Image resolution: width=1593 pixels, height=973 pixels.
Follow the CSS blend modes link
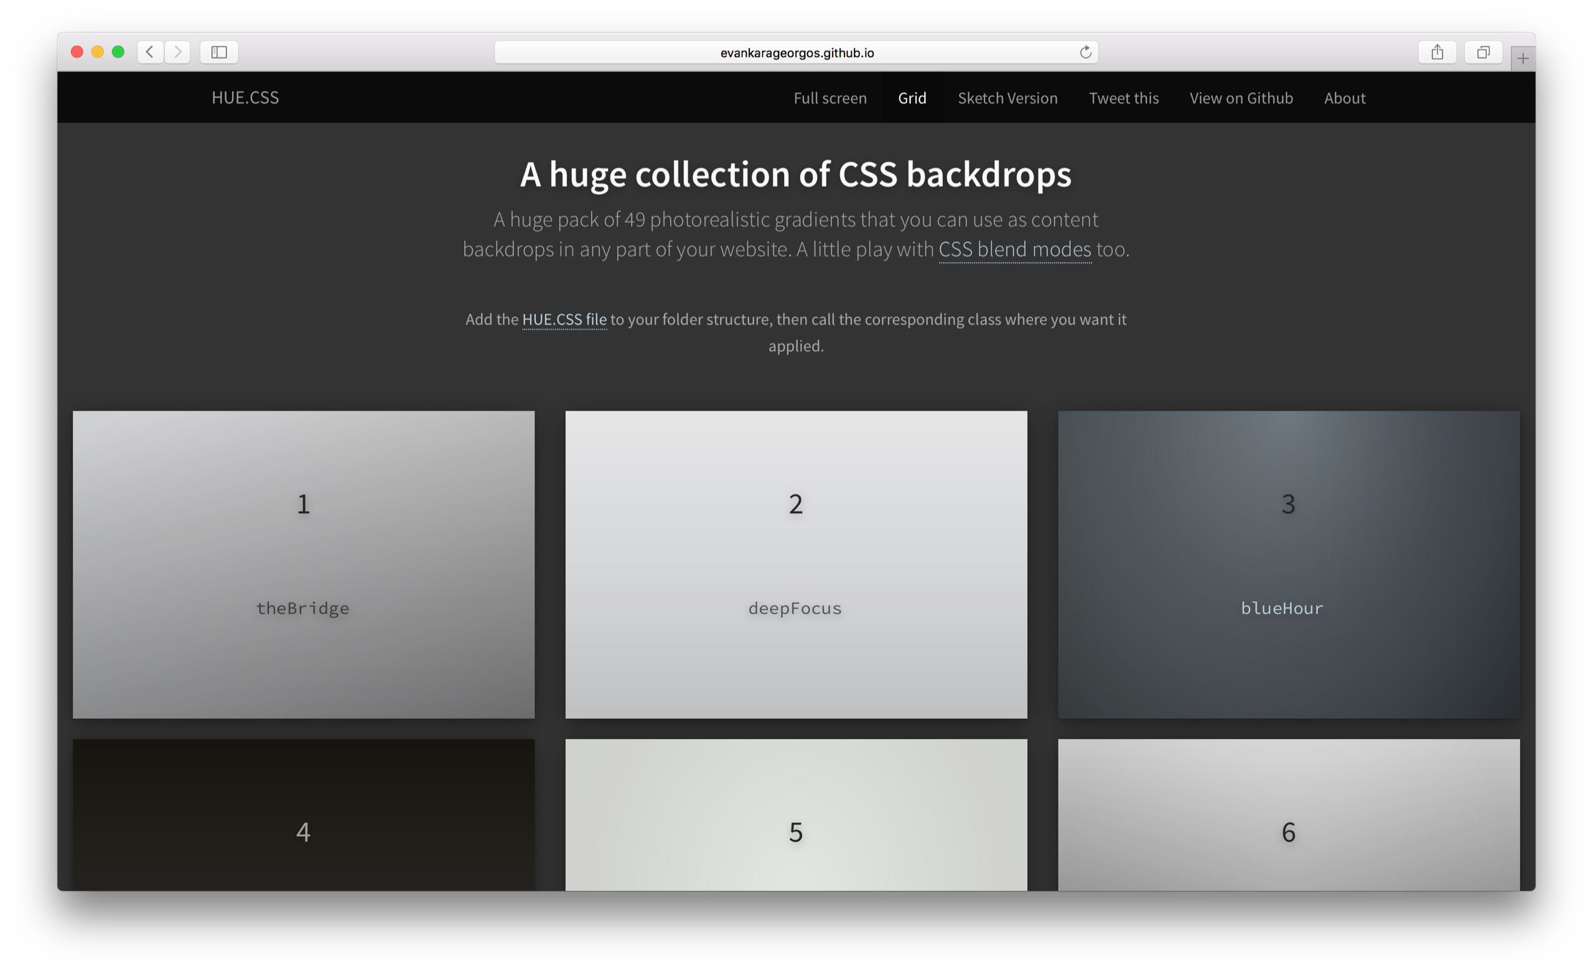1015,249
